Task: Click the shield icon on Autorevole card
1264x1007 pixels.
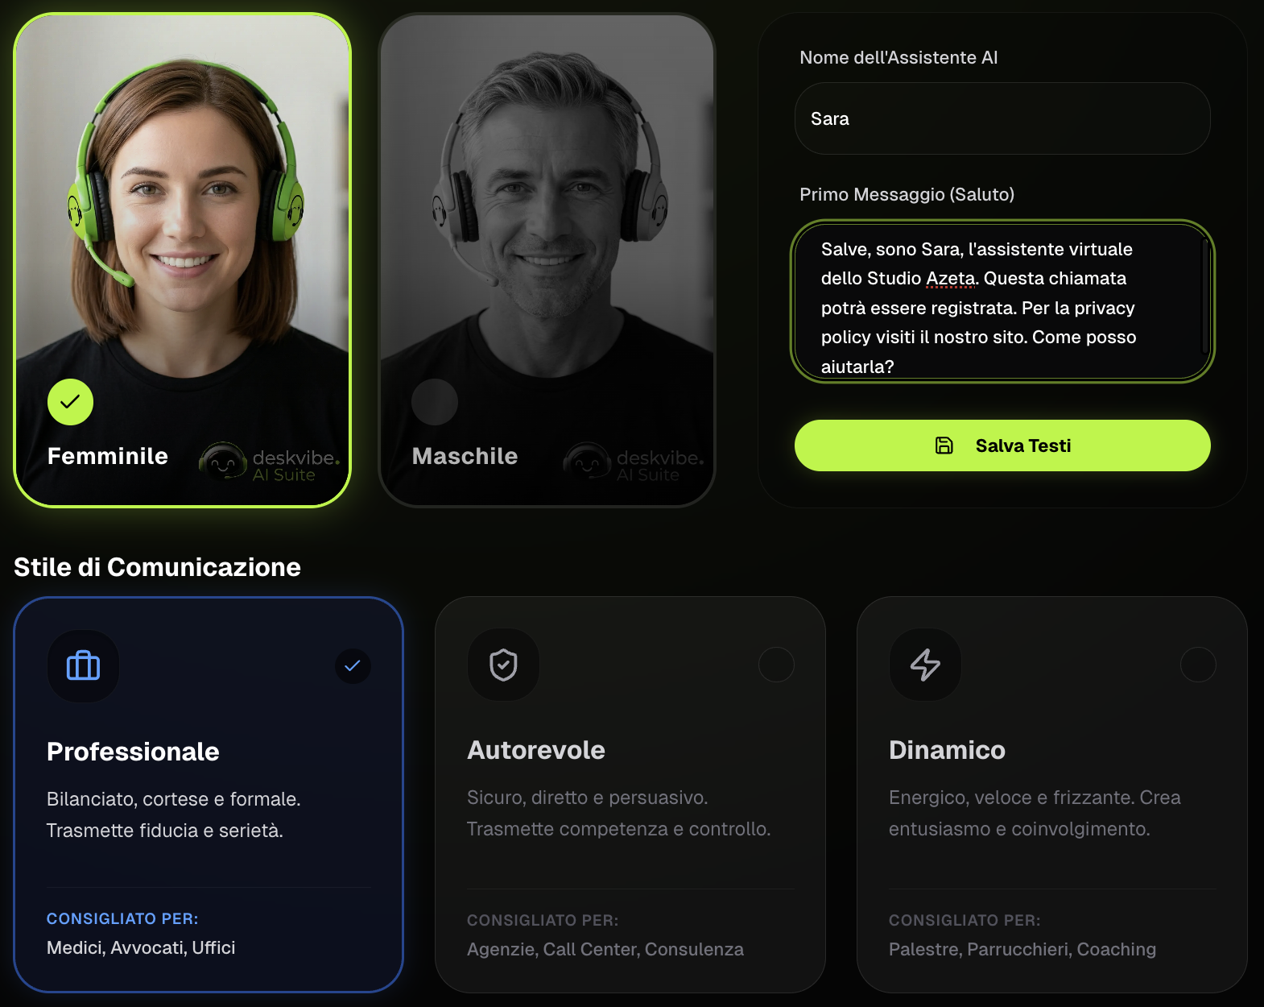Action: click(x=503, y=665)
